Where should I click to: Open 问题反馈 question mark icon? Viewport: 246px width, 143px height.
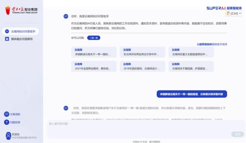(x=7, y=122)
